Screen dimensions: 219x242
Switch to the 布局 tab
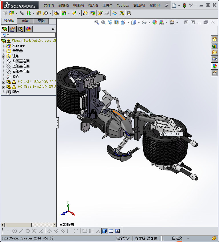pos(25,21)
